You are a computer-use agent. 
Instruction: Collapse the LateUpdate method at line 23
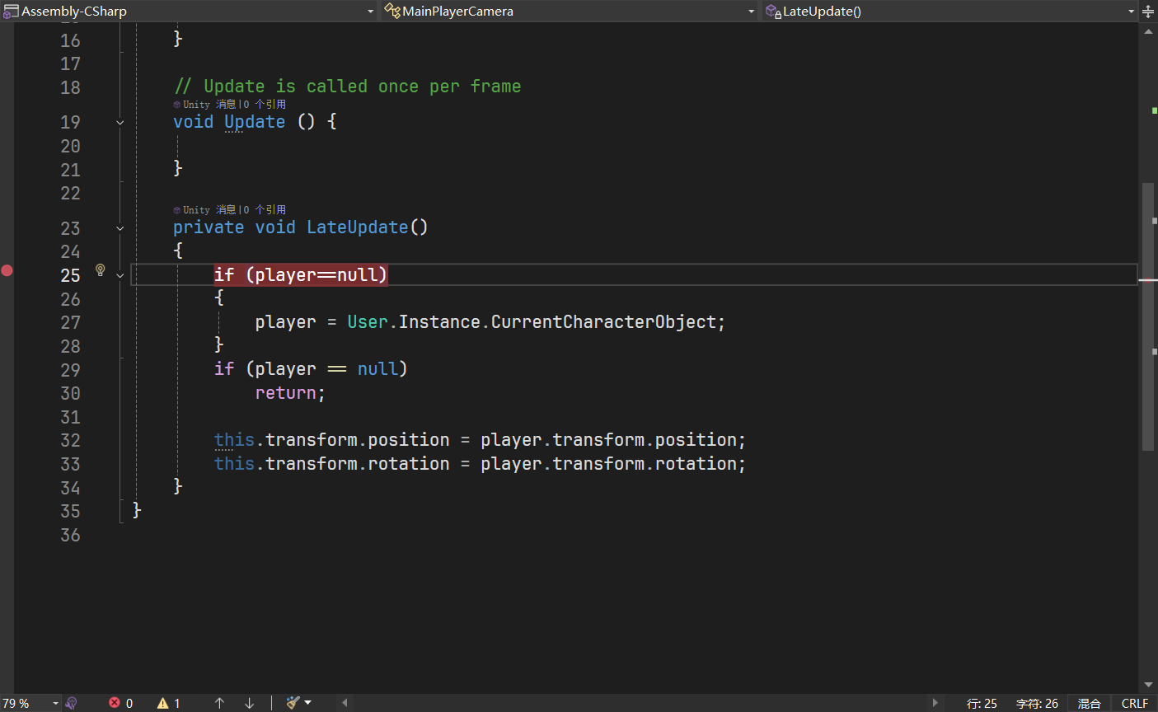[x=120, y=228]
